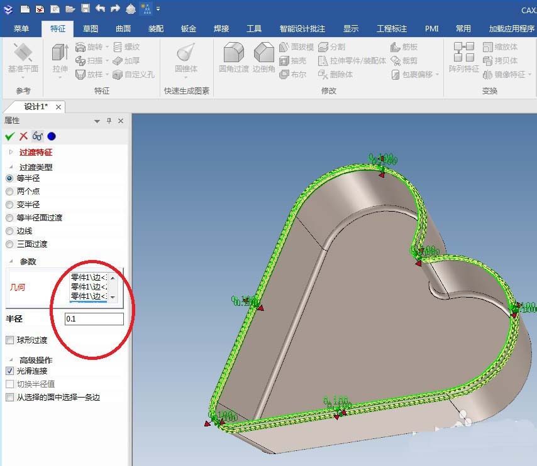
Task: Click the 删除体 button
Action: click(x=335, y=74)
